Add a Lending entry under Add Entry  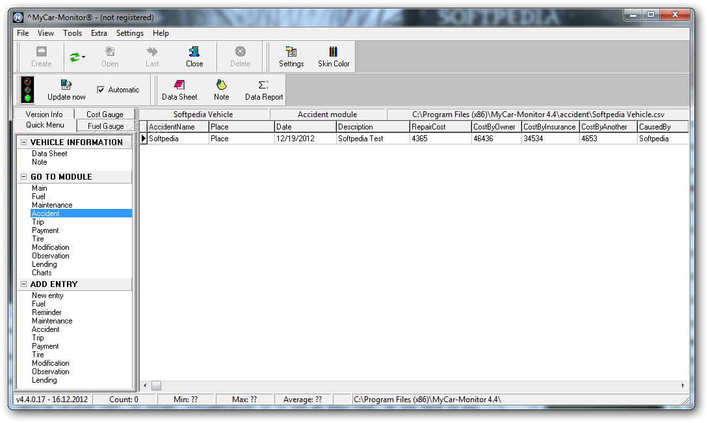(x=44, y=380)
